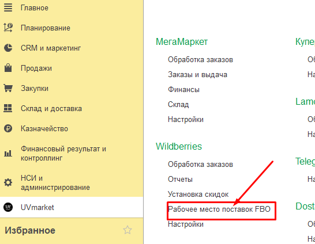Click the Избранное star icon

click(x=127, y=230)
